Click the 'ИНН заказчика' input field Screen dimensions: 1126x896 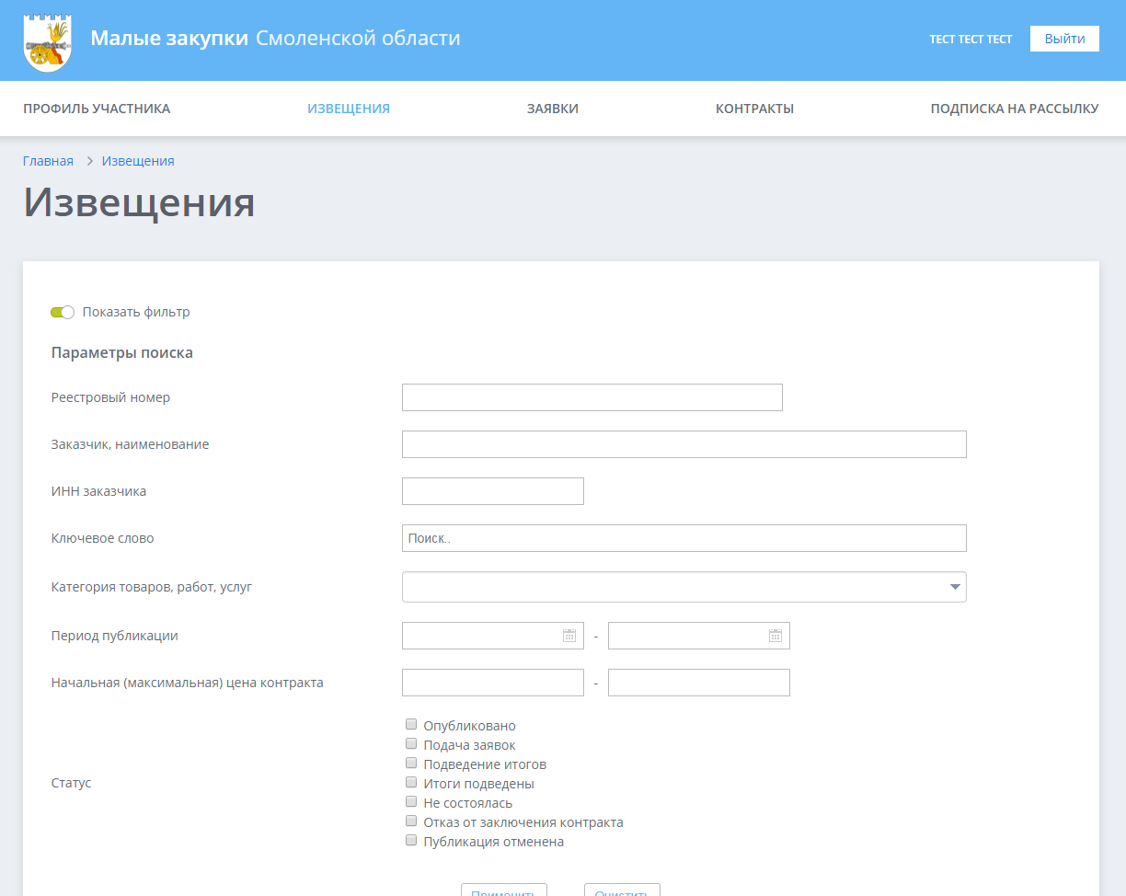pyautogui.click(x=492, y=491)
